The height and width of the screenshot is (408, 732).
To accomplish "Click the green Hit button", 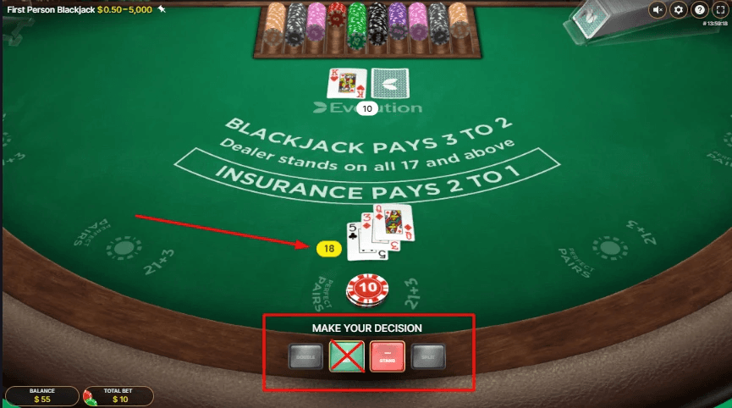I will 347,356.
